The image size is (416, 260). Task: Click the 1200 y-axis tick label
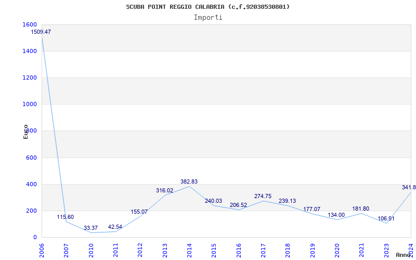coord(30,77)
